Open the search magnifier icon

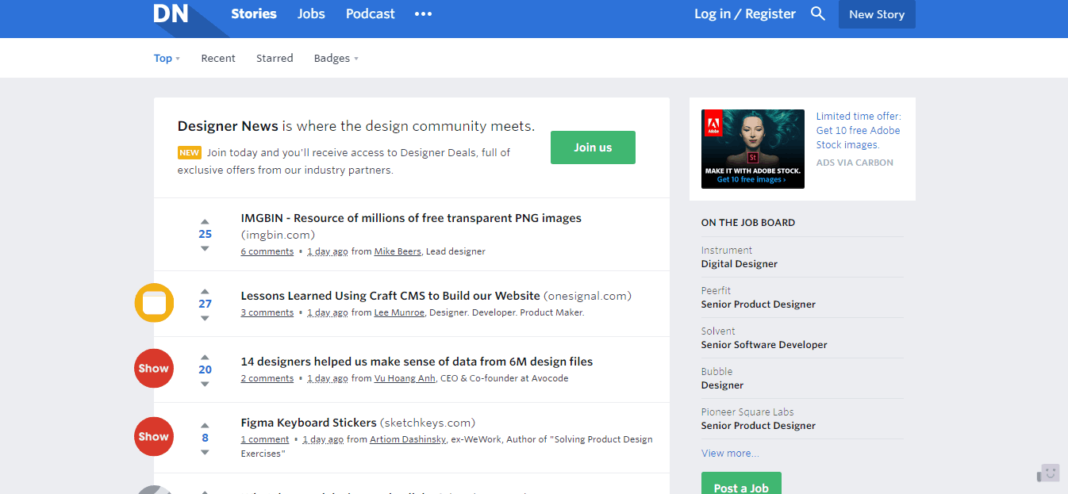coord(818,13)
